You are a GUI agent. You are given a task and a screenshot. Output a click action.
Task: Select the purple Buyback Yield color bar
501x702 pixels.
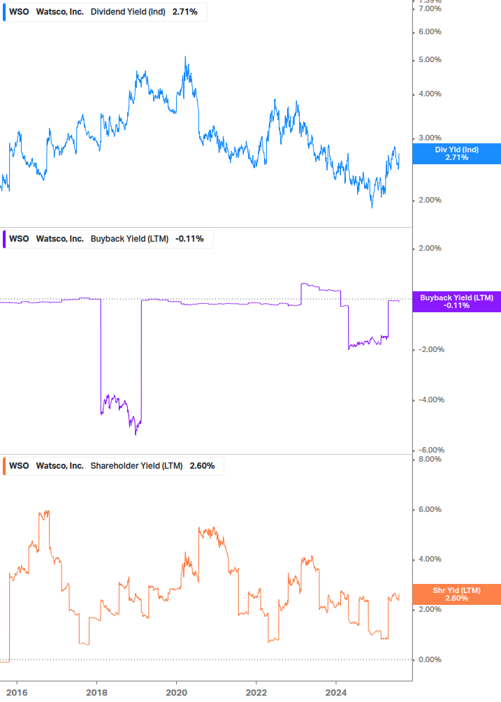coord(4,239)
